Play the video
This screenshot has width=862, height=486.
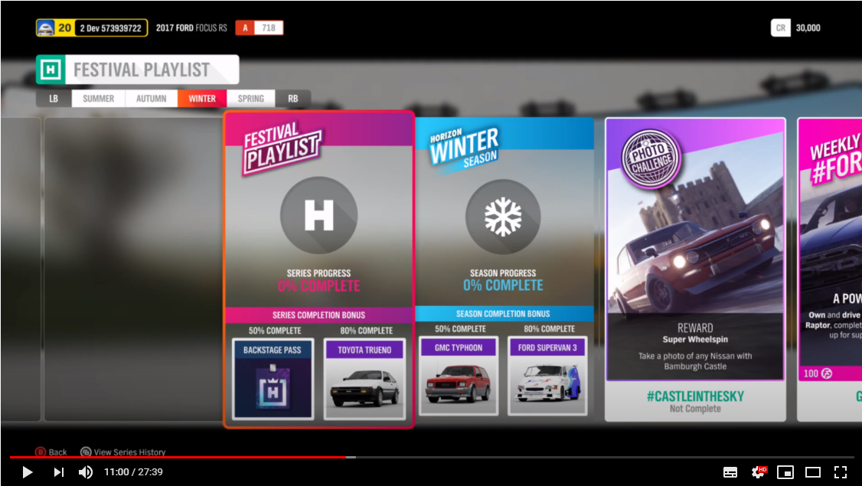click(x=26, y=471)
